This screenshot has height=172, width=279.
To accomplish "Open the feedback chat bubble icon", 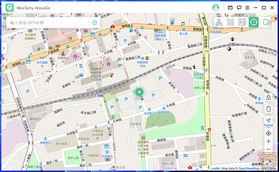I will (x=239, y=8).
